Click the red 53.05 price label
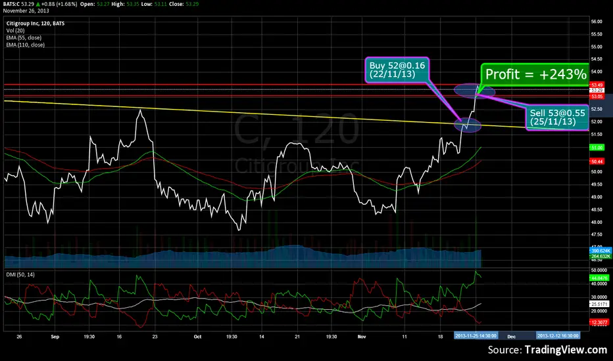 coord(597,96)
